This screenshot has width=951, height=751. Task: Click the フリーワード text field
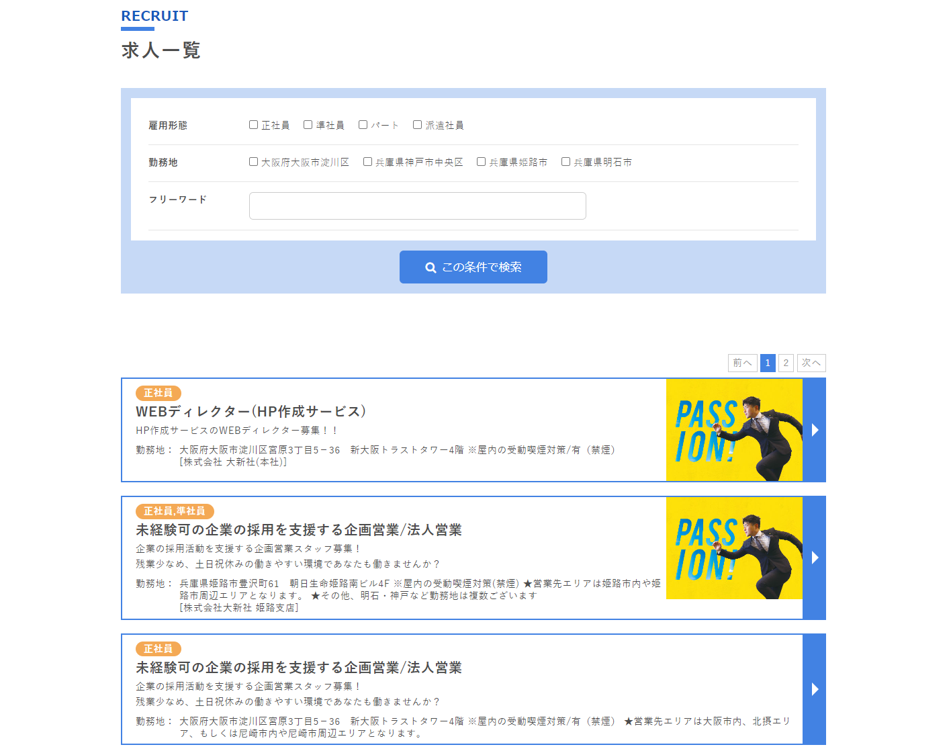click(418, 206)
